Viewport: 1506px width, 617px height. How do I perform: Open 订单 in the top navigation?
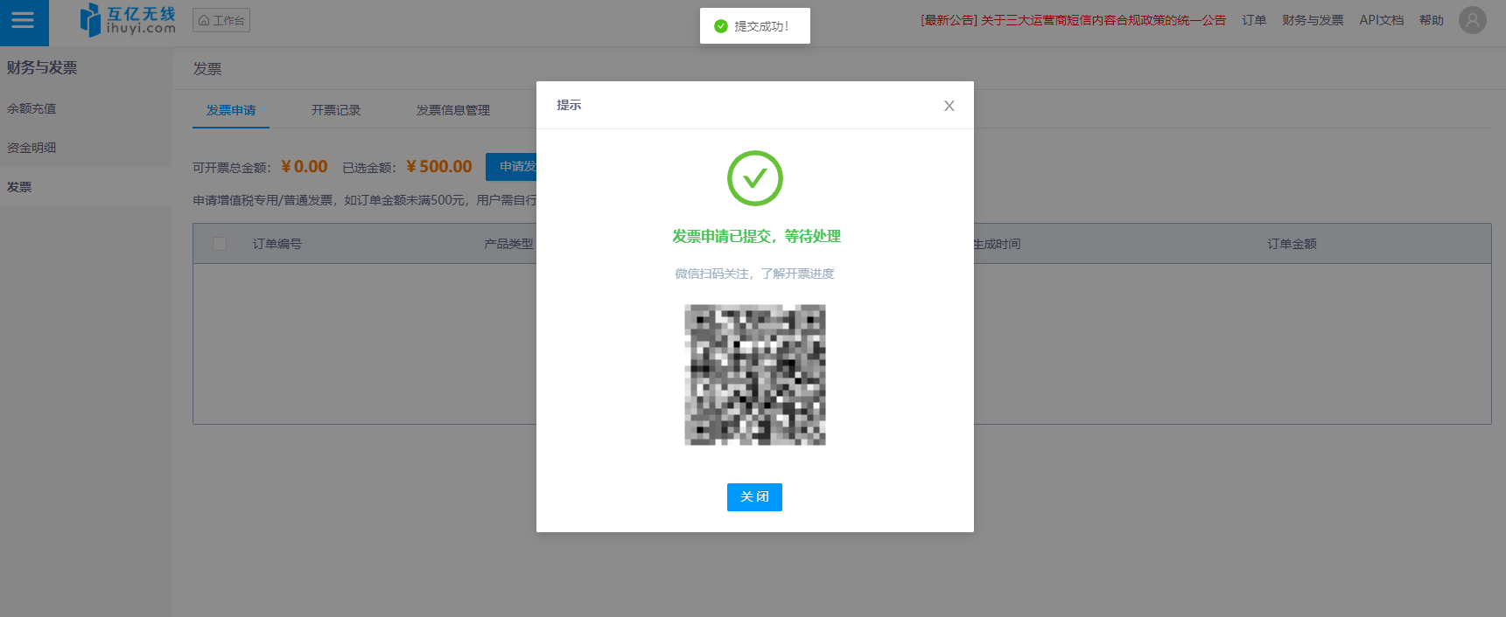pos(1254,20)
